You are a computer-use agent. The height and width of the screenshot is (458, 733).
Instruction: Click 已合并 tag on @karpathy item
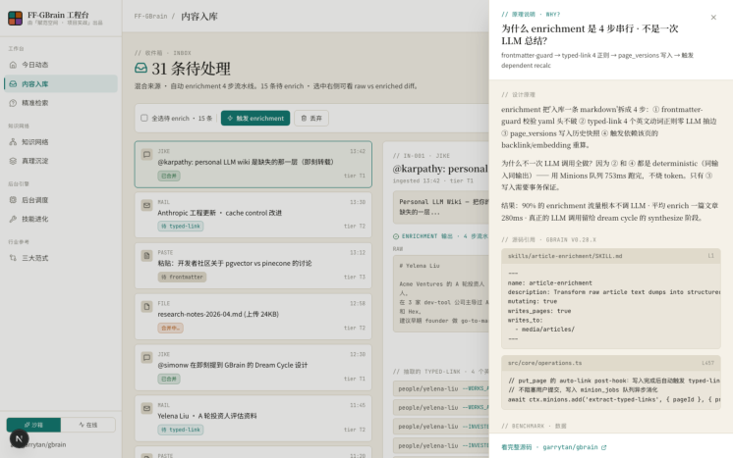click(x=169, y=176)
